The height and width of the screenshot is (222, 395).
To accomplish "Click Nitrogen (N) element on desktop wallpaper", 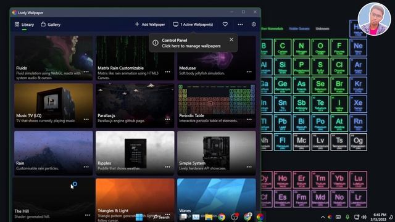I will (x=301, y=47).
